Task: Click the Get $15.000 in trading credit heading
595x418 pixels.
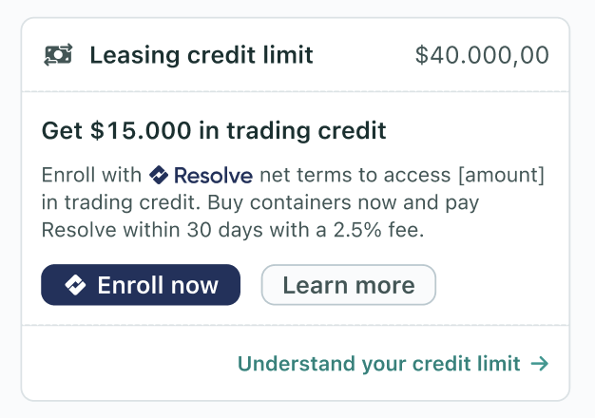Action: [x=214, y=131]
